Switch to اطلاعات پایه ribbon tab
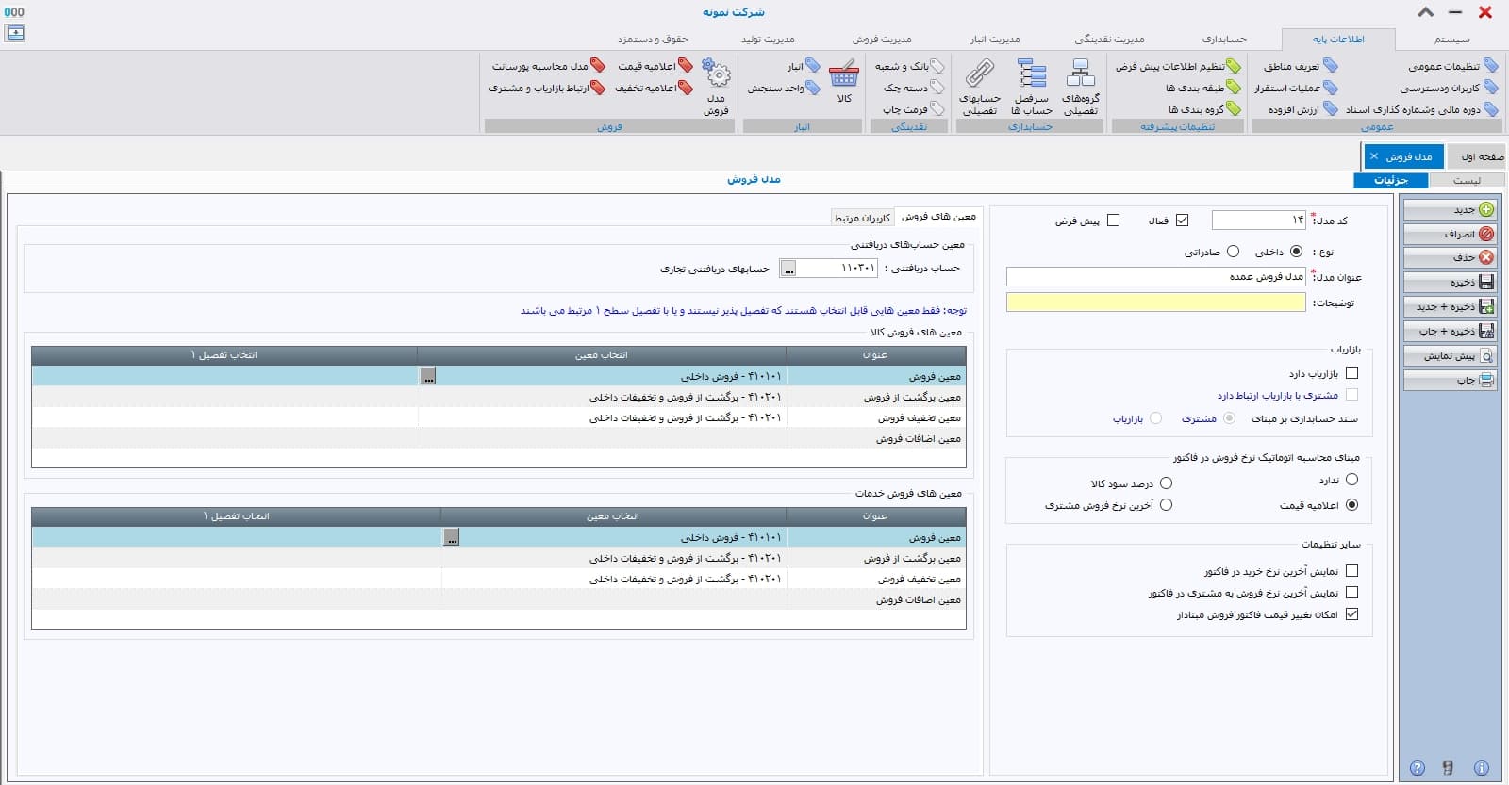 [x=1338, y=39]
